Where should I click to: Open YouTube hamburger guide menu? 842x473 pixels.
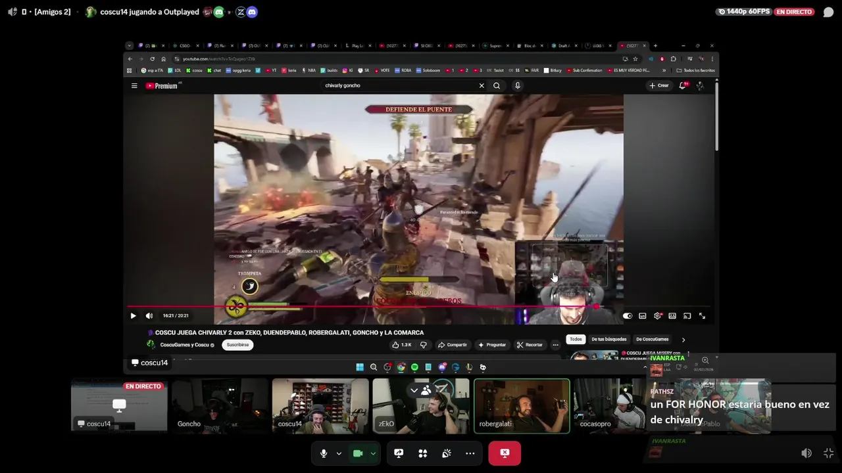[134, 85]
